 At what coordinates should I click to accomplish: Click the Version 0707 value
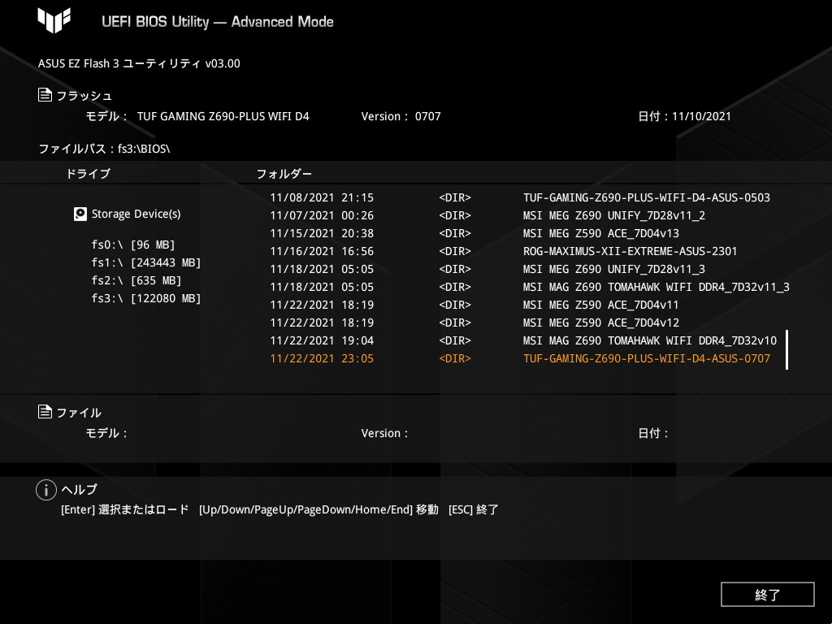(427, 116)
